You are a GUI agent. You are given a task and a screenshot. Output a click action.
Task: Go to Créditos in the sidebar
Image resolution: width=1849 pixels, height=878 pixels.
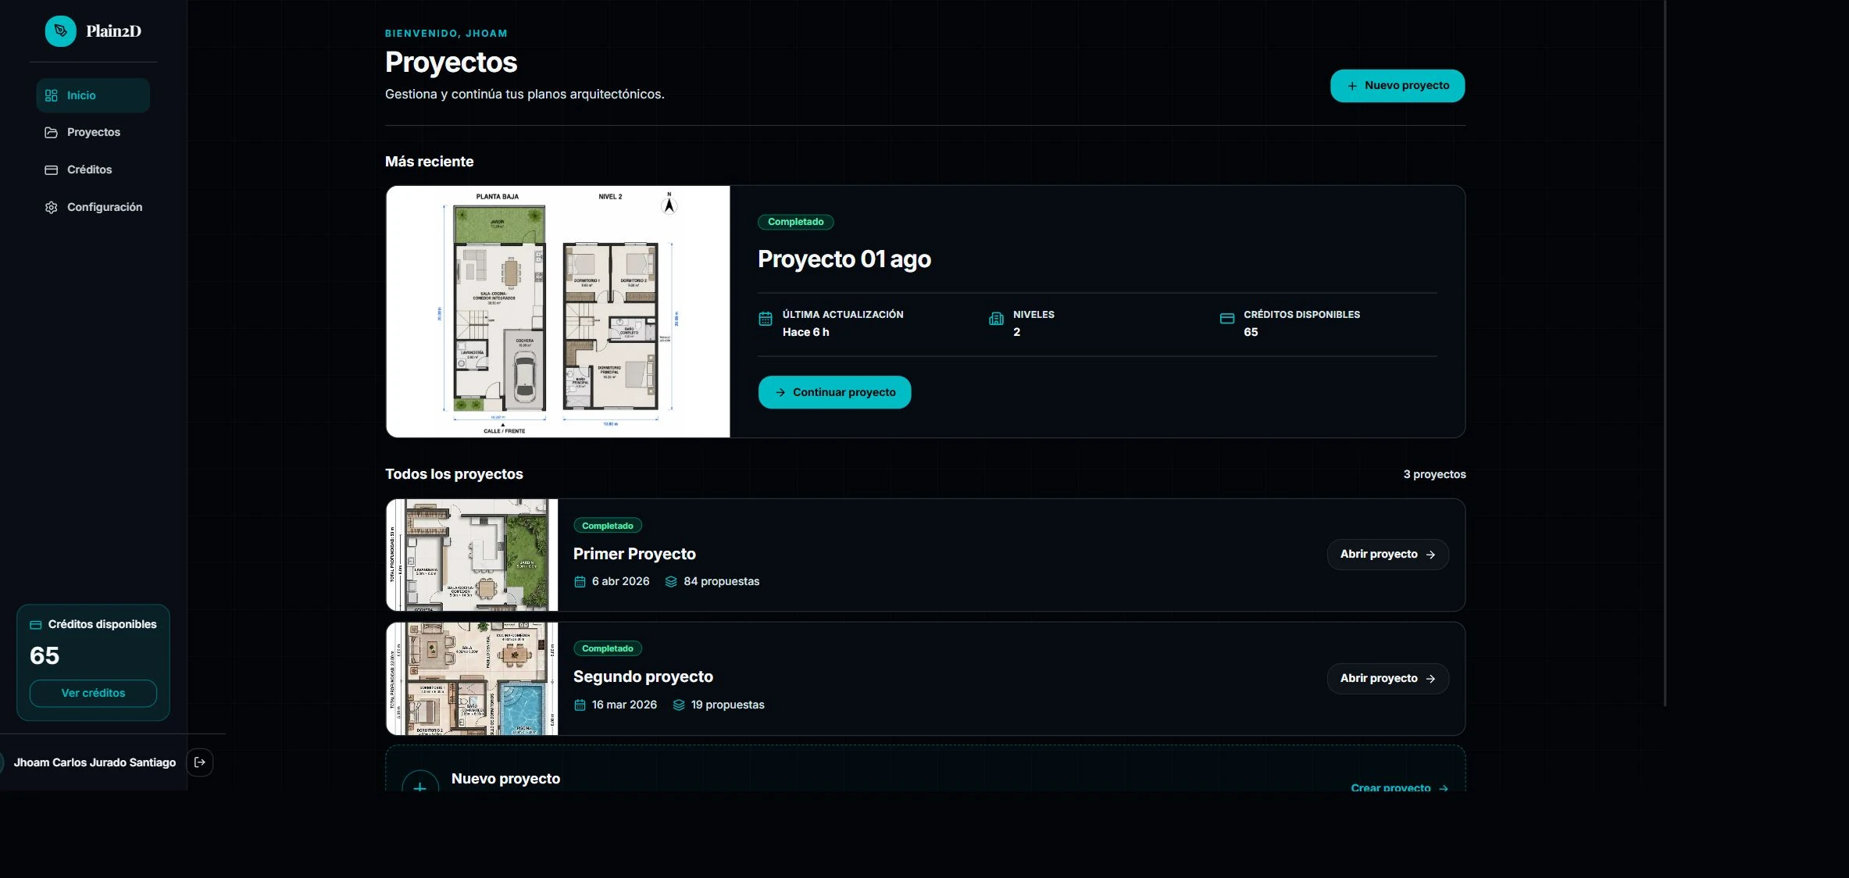point(93,170)
